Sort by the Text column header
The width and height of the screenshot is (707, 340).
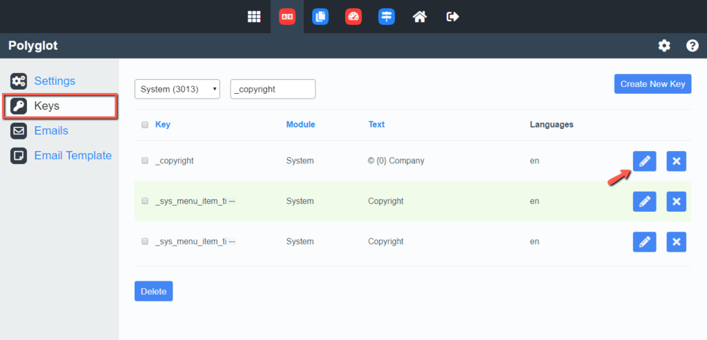click(376, 125)
